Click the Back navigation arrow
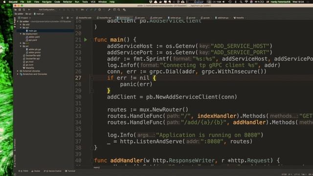313x176 pixels. pyautogui.click(x=29, y=10)
